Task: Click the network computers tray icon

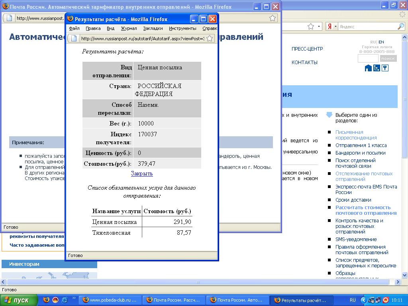Action: point(378,300)
